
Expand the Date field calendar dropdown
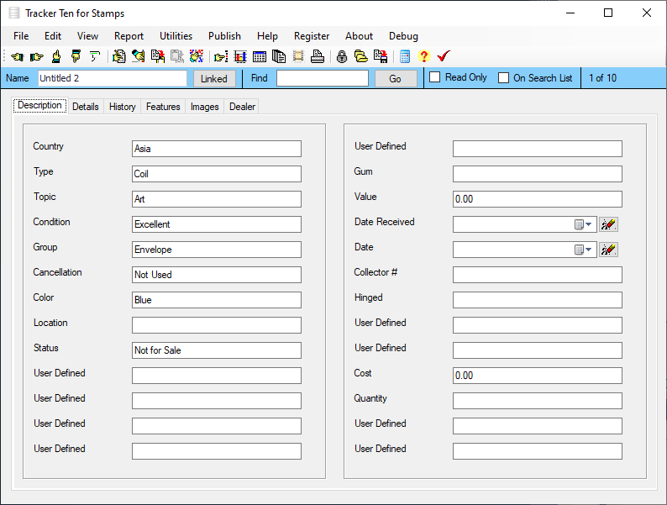click(x=584, y=250)
